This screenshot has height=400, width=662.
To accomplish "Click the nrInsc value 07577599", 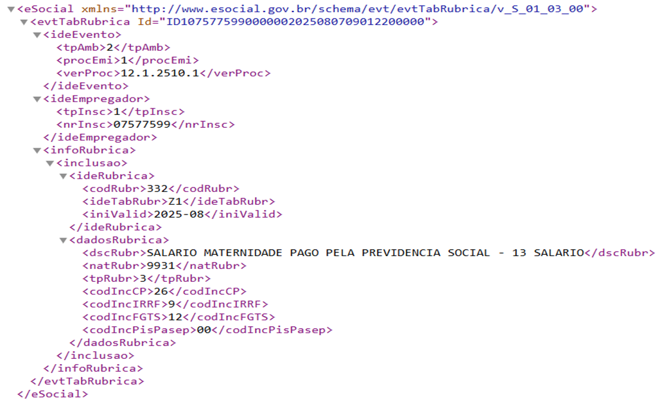I will (x=142, y=125).
